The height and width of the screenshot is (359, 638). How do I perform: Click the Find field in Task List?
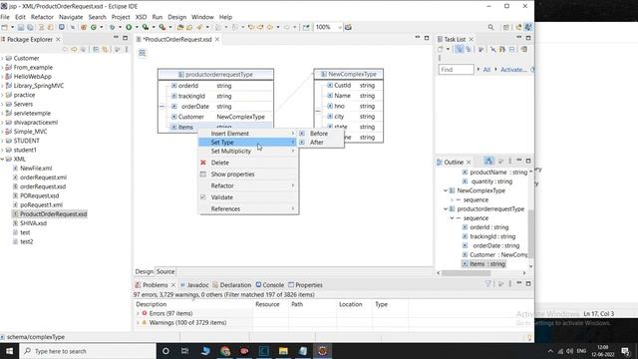pos(457,70)
